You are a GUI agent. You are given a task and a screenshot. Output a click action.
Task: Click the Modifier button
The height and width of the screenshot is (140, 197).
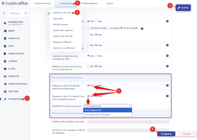point(183,8)
